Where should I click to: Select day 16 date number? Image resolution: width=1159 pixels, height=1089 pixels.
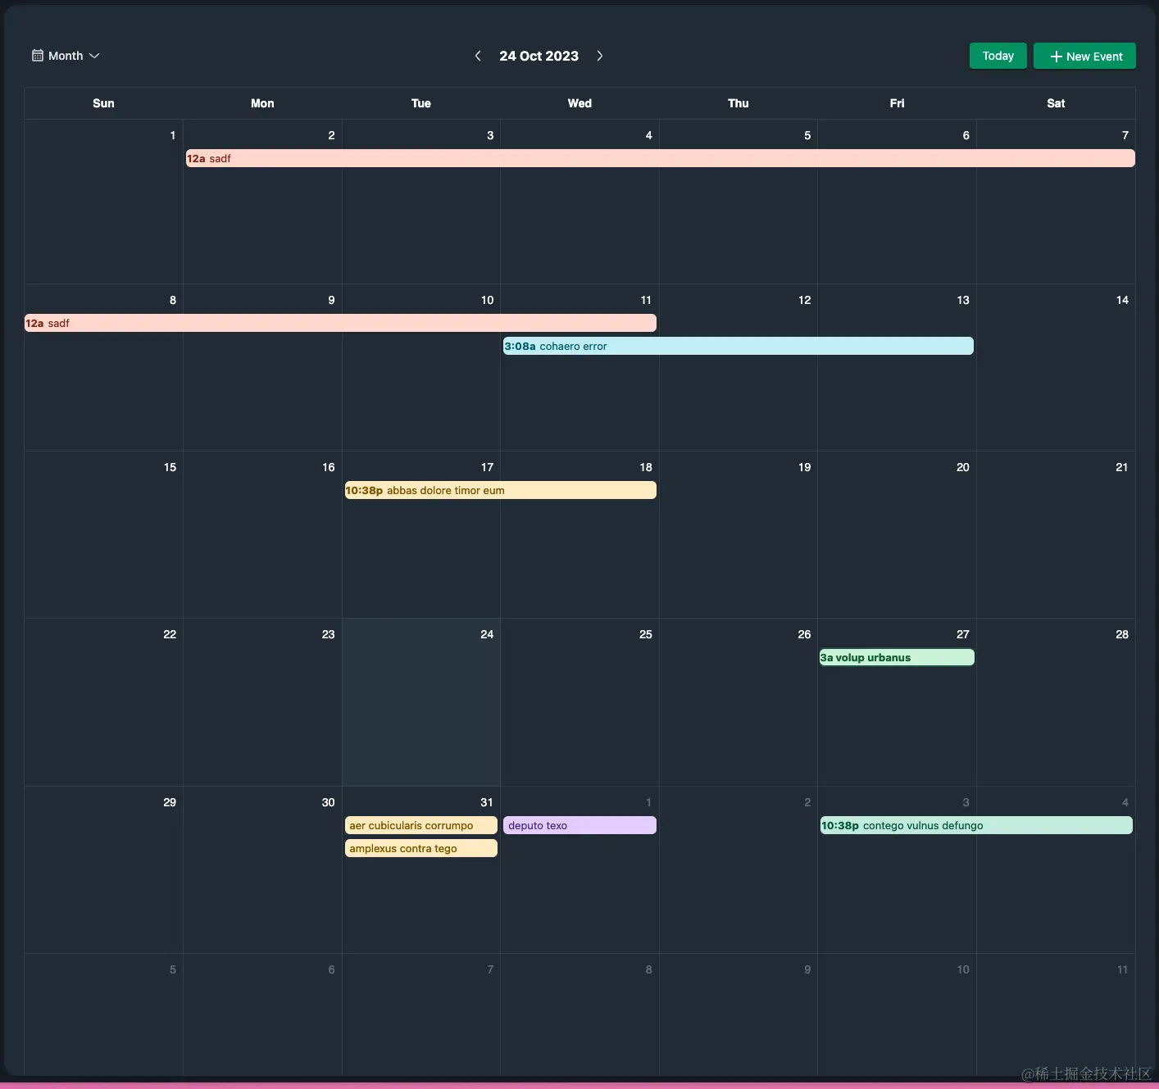click(329, 467)
